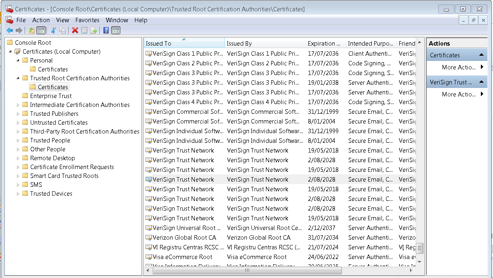Viewport: 493px width, 278px height.
Task: Select the Certificate Enrollment Requests store
Action: point(72,167)
